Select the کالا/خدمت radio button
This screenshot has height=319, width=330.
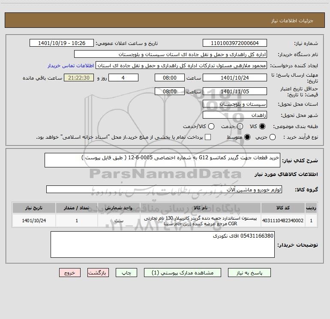[211, 126]
